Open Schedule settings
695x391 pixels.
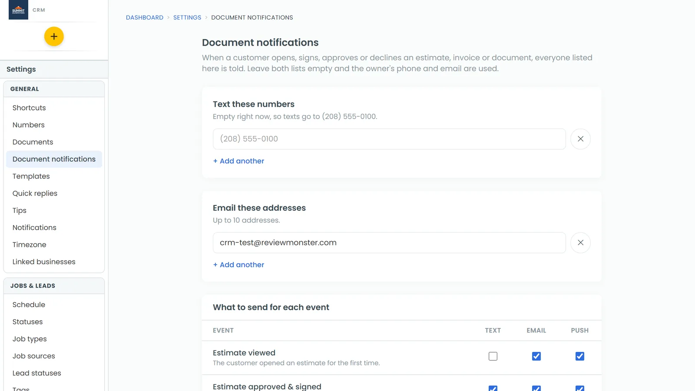(54, 305)
